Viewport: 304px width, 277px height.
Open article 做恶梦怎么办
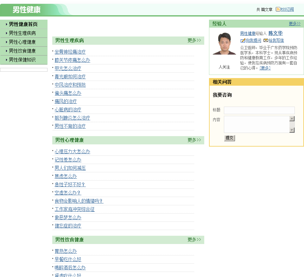tap(68, 218)
